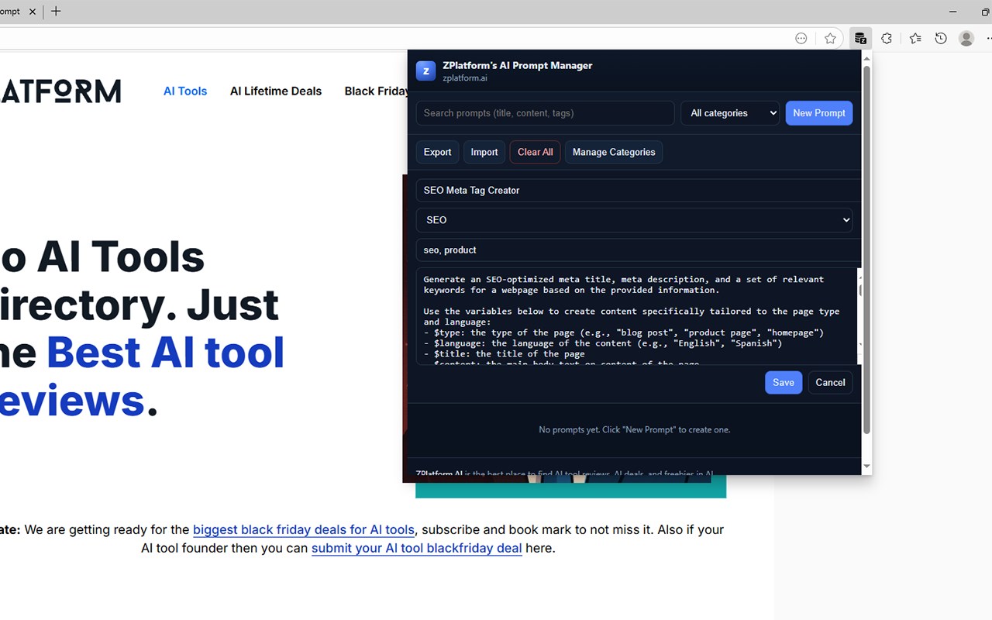992x620 pixels.
Task: Click the prompt title field SEO Meta Tag Creator
Action: (x=638, y=190)
